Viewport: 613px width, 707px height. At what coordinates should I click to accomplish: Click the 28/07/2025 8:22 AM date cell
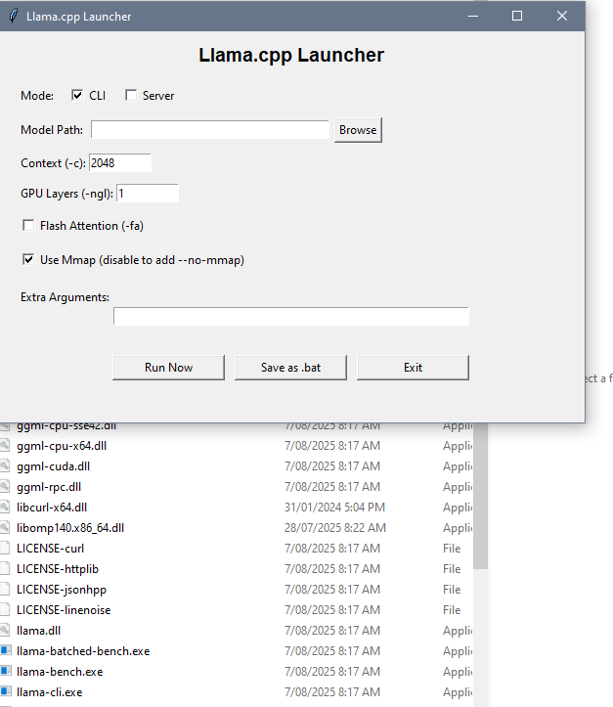pos(335,528)
